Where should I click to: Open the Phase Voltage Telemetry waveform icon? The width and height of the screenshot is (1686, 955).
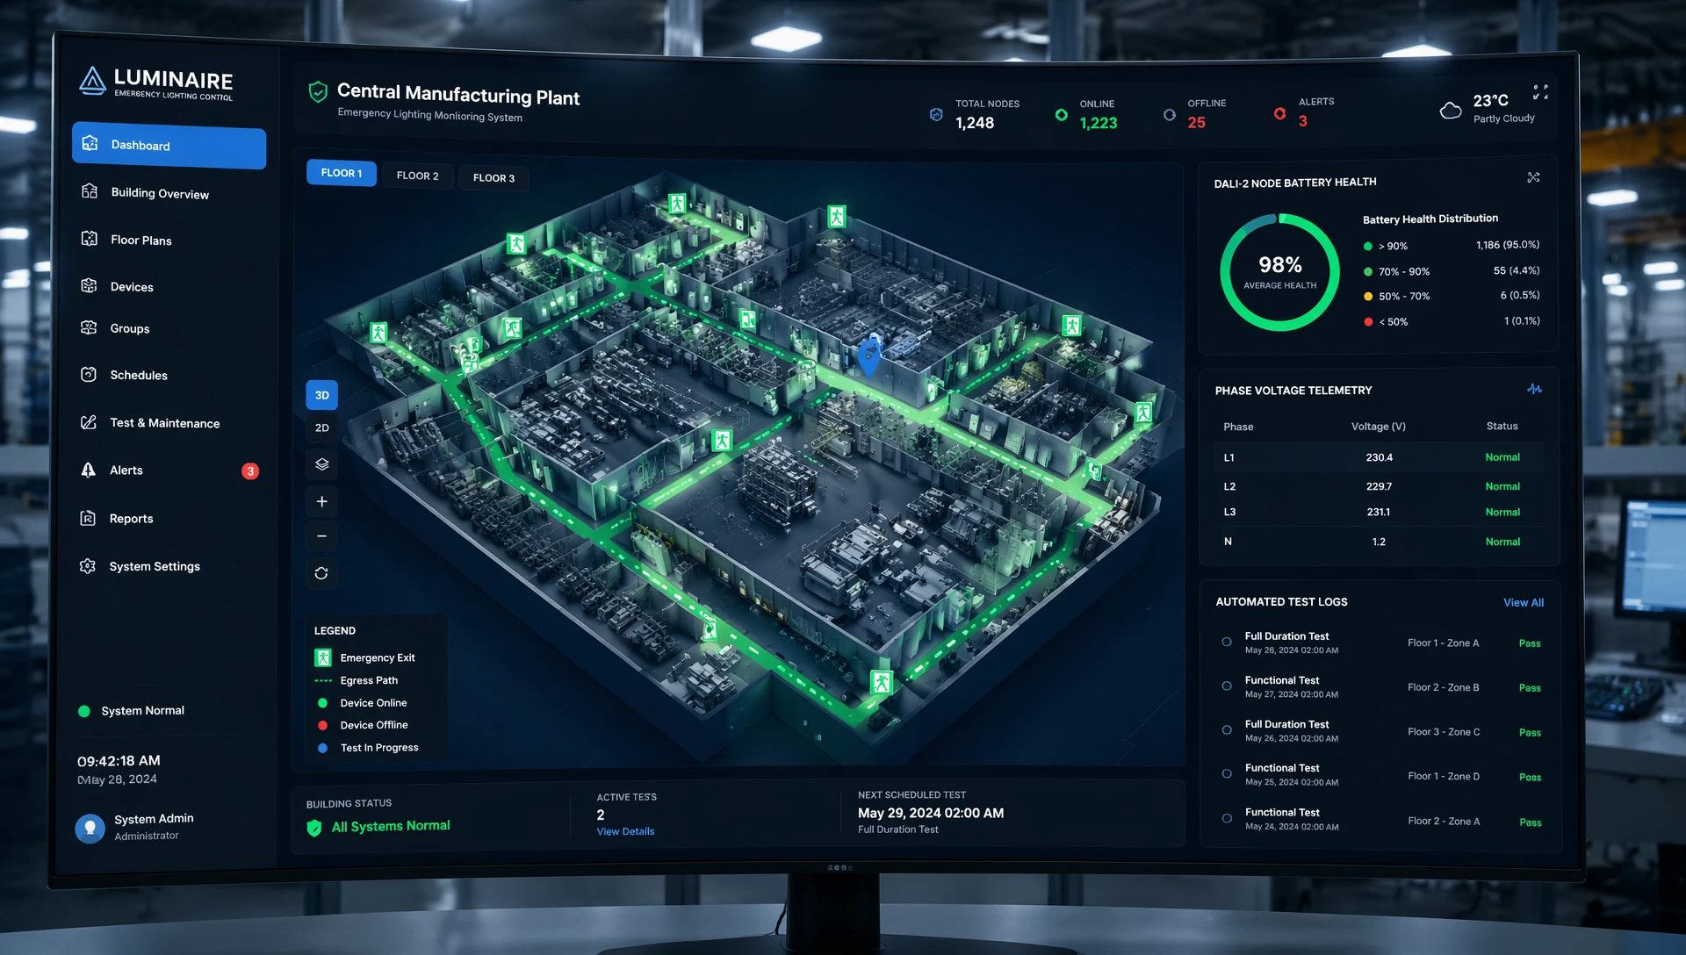point(1534,389)
